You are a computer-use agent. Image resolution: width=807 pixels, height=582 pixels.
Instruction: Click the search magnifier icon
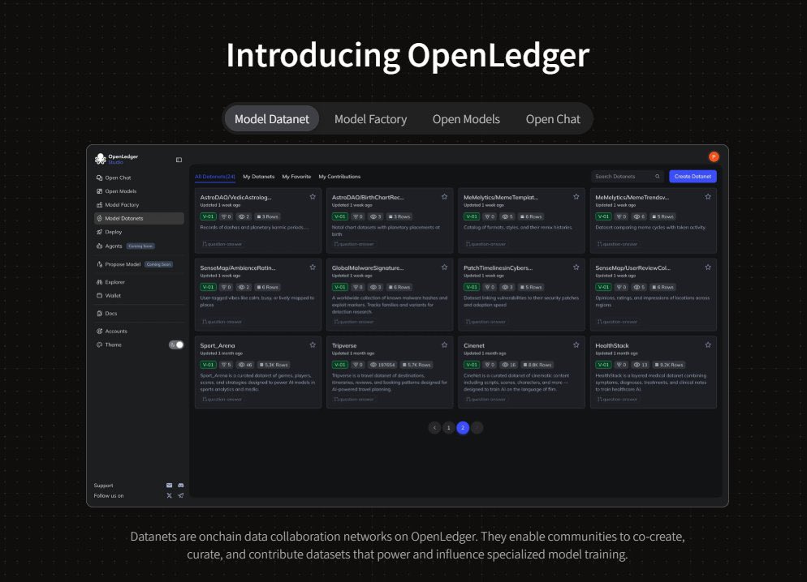[658, 176]
